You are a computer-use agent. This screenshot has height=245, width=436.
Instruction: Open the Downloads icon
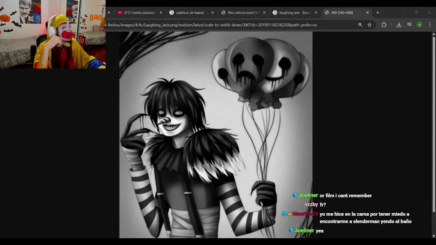click(x=399, y=25)
